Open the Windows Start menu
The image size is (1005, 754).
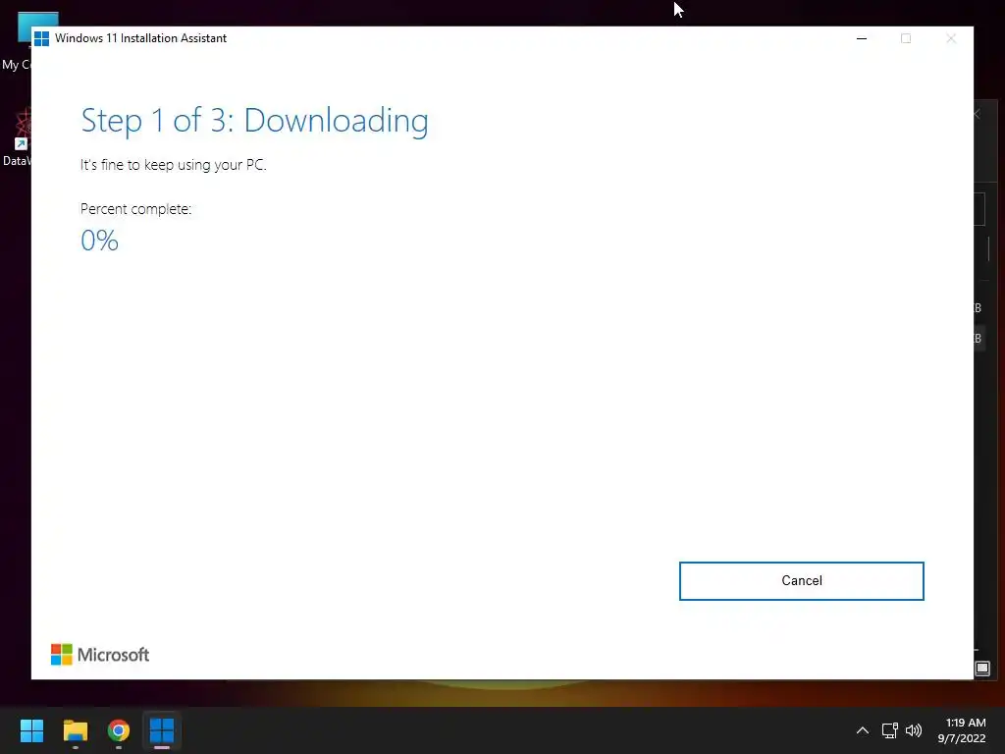pyautogui.click(x=31, y=730)
